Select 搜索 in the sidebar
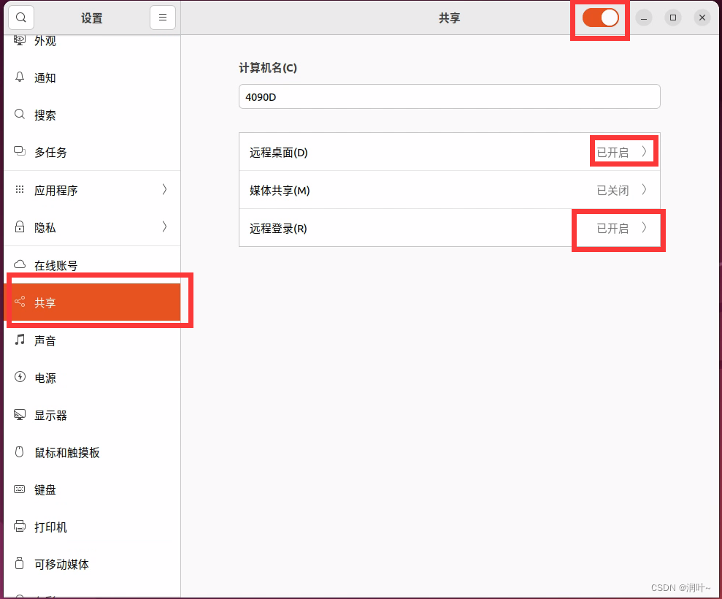Viewport: 722px width, 599px height. (x=45, y=115)
